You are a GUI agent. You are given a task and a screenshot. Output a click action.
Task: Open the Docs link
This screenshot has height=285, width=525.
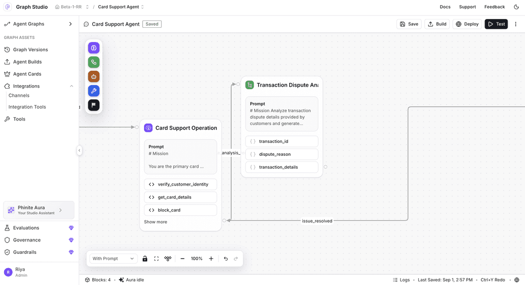click(x=445, y=7)
